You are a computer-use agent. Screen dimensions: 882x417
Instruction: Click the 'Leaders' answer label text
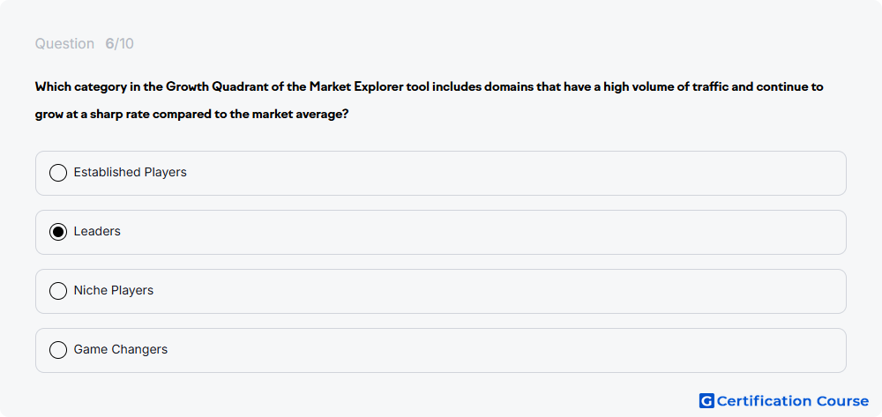[97, 231]
